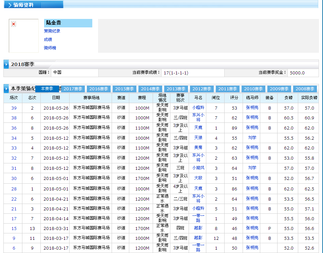This screenshot has width=323, height=253.
Task: Open trainer 刘学 in race 34 row
Action: [252, 138]
